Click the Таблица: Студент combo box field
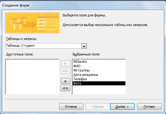 tap(46, 46)
